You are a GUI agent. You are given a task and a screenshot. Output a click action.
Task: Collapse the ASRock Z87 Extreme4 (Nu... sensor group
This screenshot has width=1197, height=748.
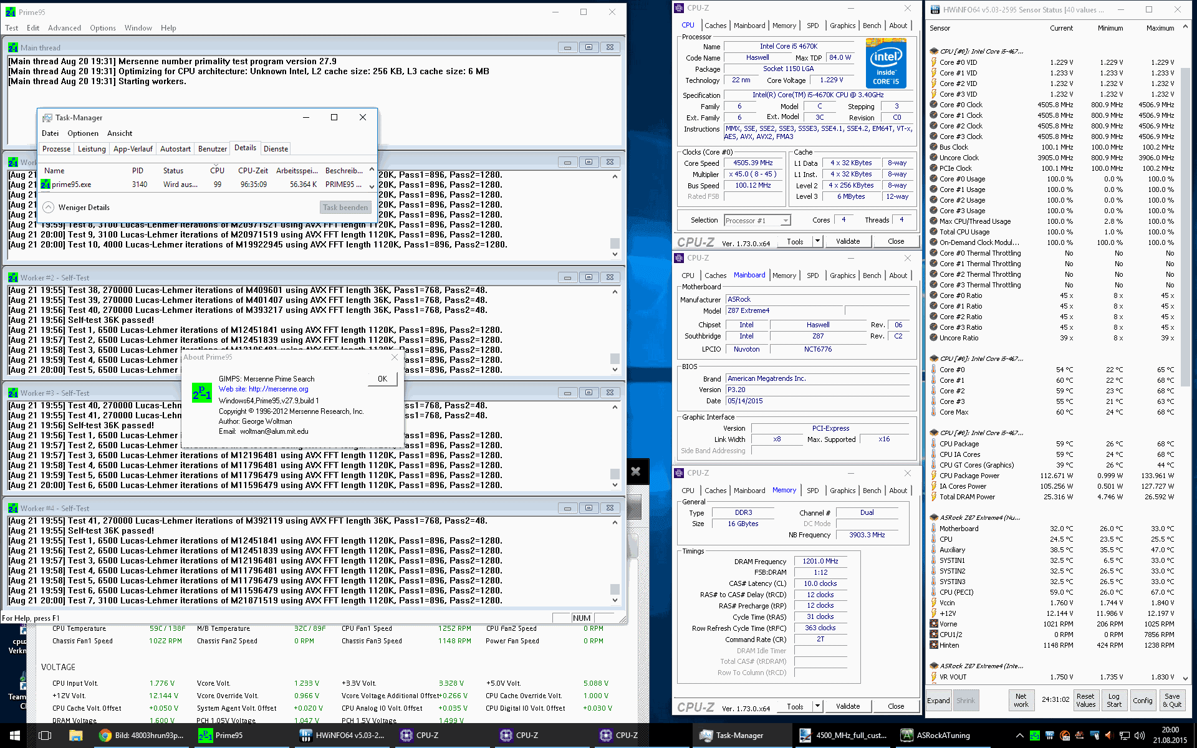tap(934, 517)
